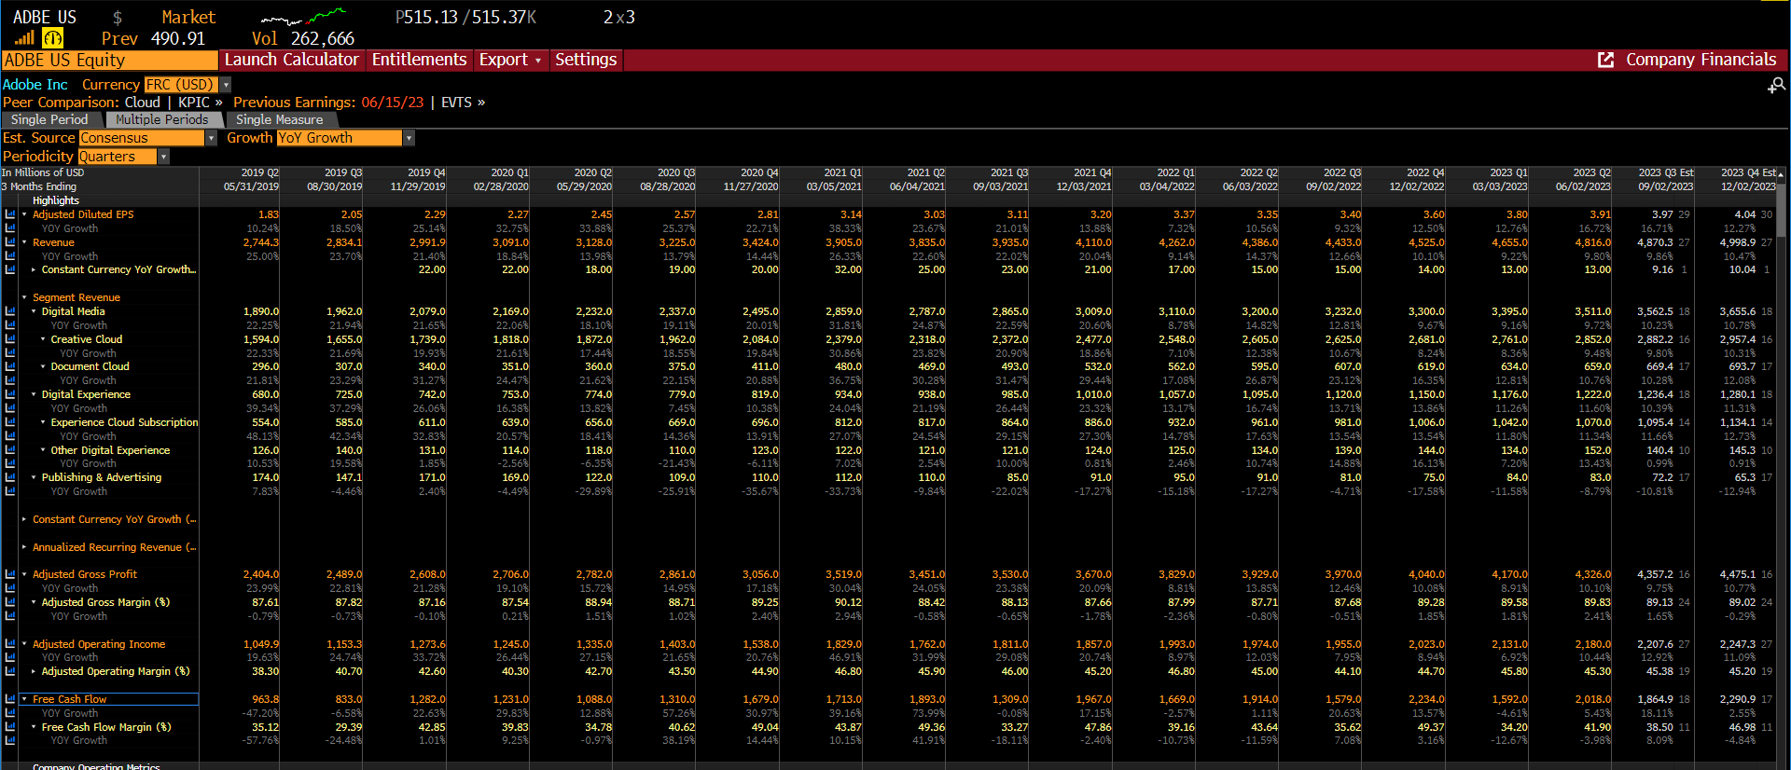
Task: Switch to the Single Measure tab
Action: click(x=279, y=119)
